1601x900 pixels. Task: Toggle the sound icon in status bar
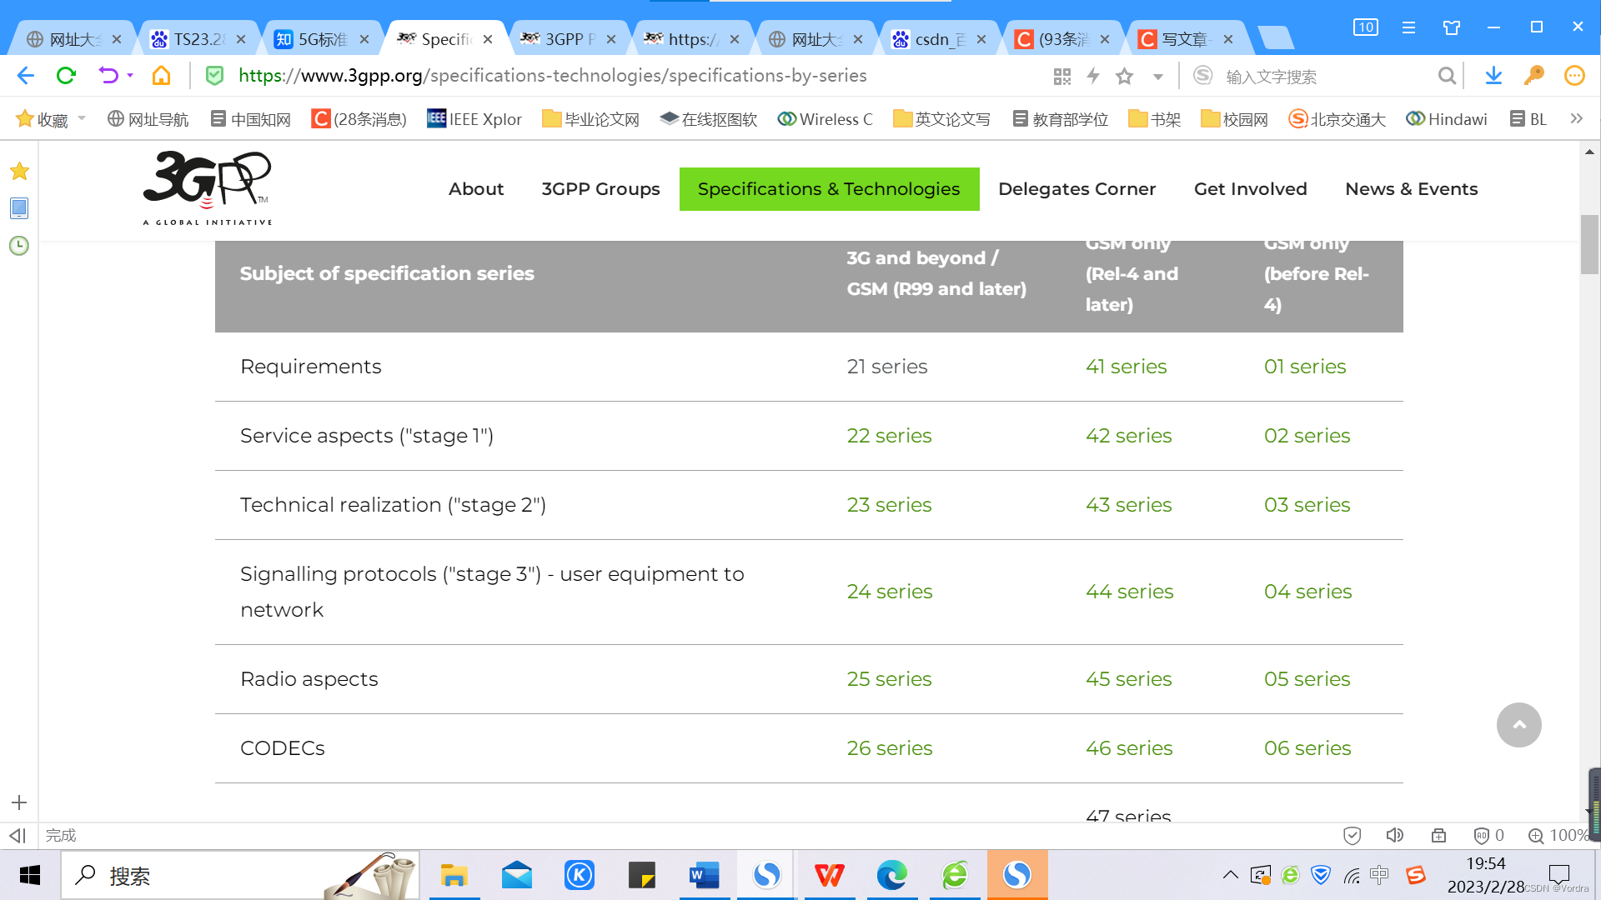(1394, 835)
